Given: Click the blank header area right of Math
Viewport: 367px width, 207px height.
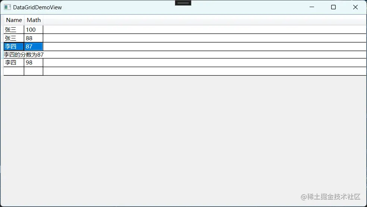Looking at the screenshot, I should (204, 20).
